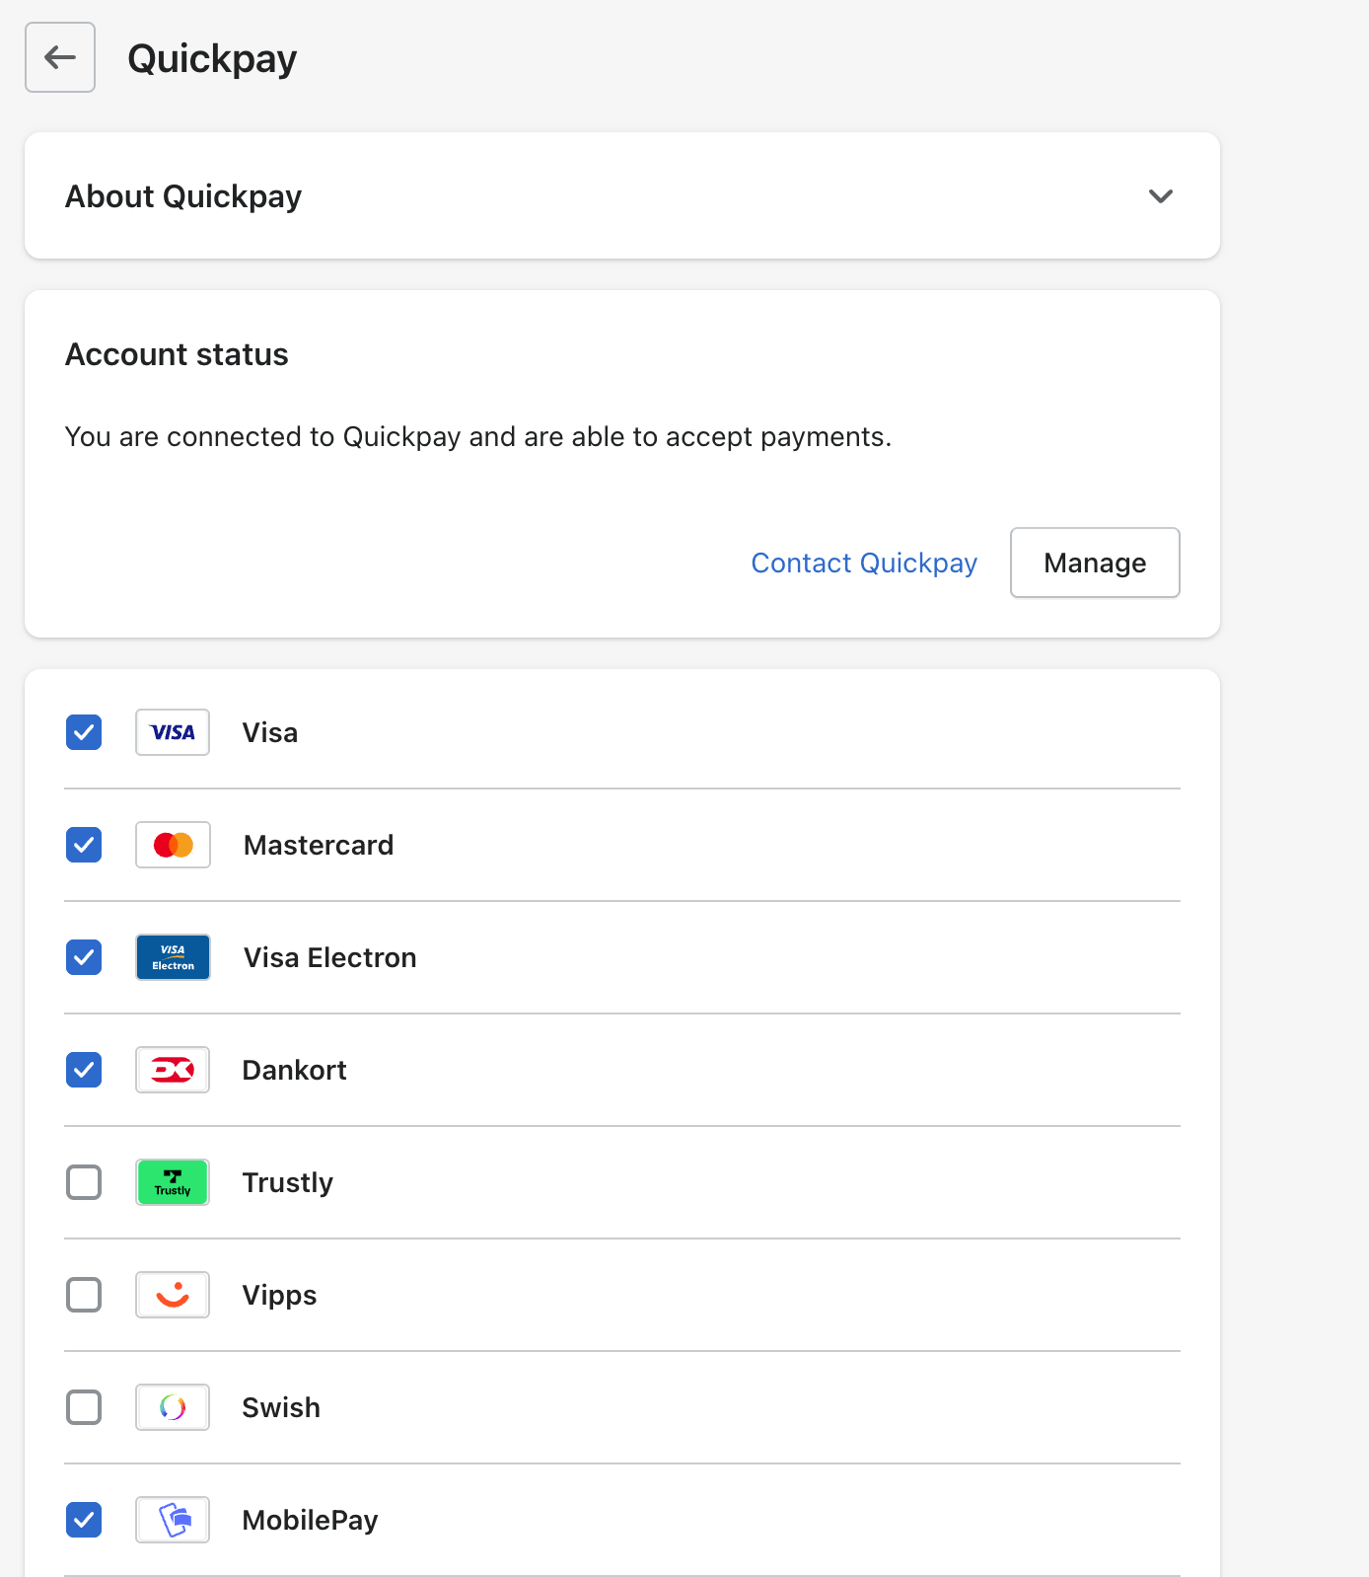Enable the Swish payment checkbox
Viewport: 1369px width, 1577px height.
tap(84, 1407)
